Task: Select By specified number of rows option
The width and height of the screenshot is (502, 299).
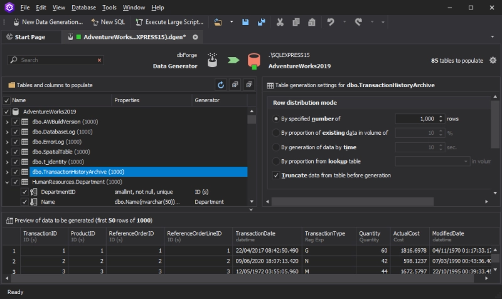Action: 275,118
